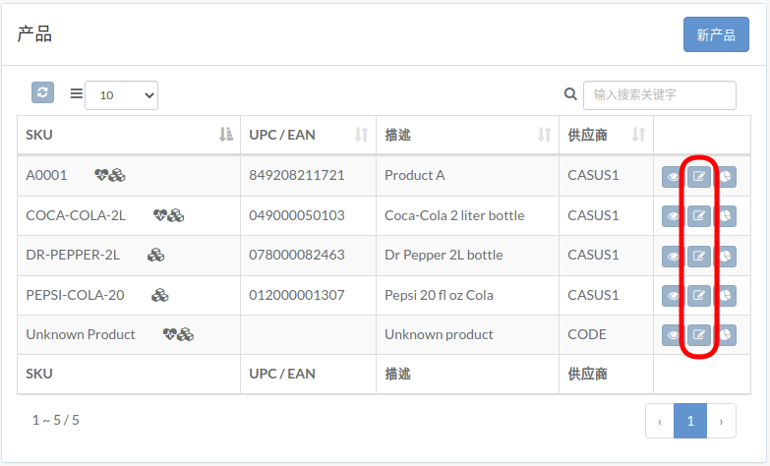This screenshot has height=466, width=770.
Task: Edit Unknown Product row
Action: click(699, 335)
